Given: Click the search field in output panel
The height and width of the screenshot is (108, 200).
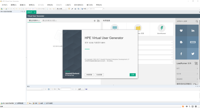Looking at the screenshot, I should [x=66, y=89].
